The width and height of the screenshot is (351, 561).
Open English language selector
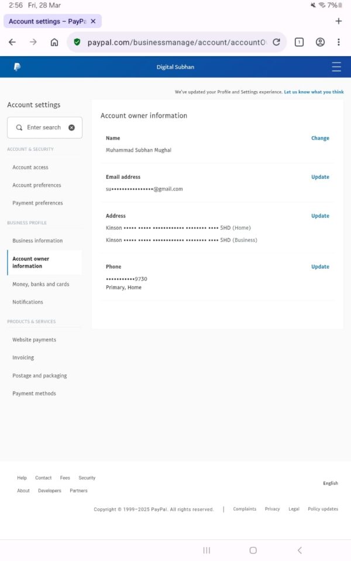(x=331, y=483)
